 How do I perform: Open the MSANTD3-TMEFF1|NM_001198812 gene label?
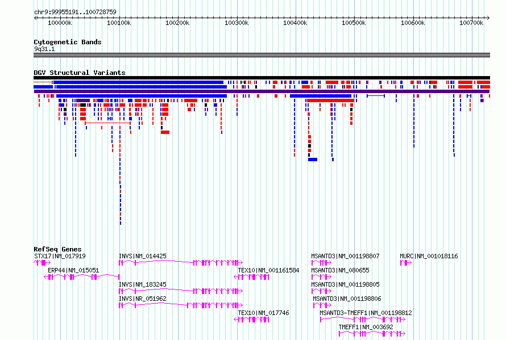[x=366, y=313]
